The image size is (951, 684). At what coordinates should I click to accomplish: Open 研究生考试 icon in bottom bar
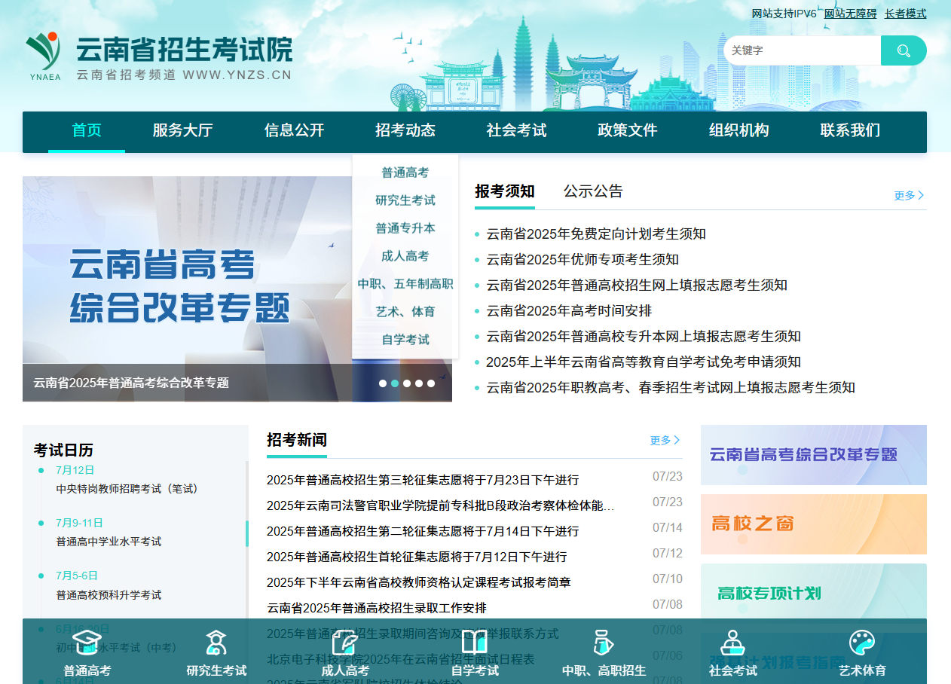click(x=216, y=643)
